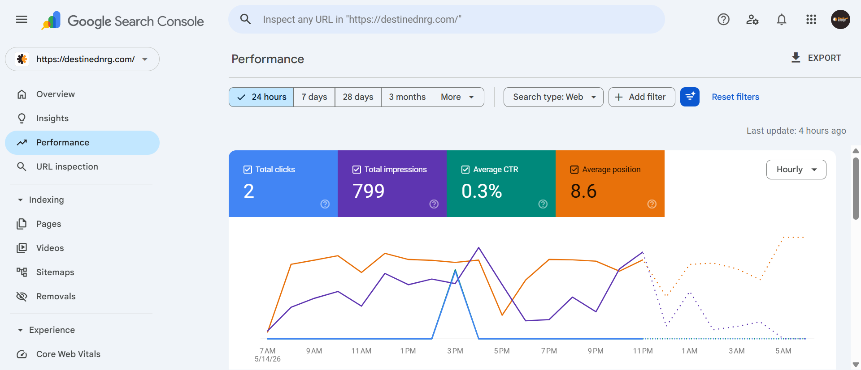Click the Inspect any URL search field
The image size is (861, 370).
[447, 19]
